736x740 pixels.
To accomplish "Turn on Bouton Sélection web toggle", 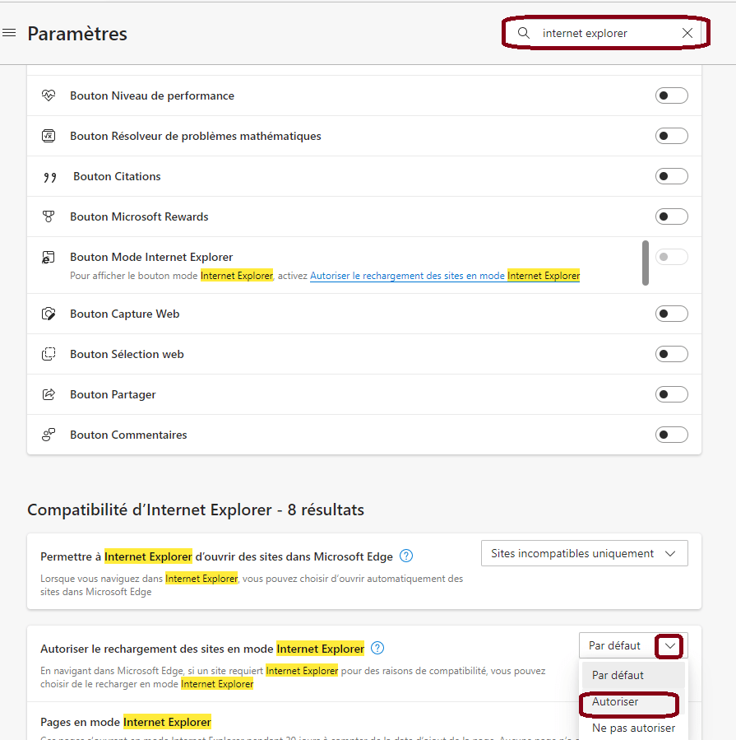I will 671,354.
